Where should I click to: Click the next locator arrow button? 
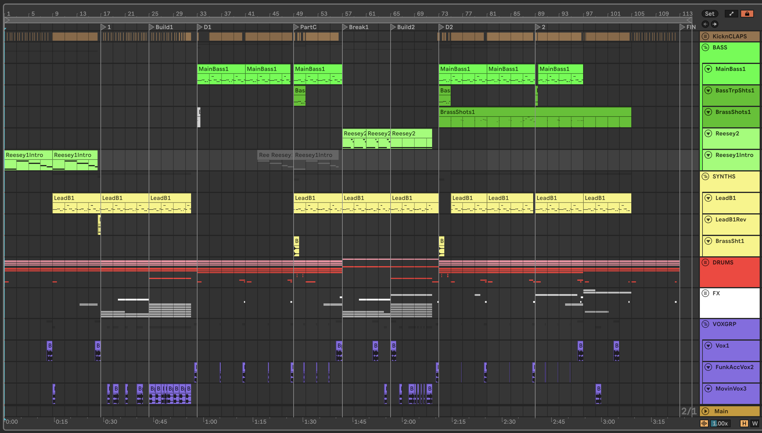coord(714,24)
